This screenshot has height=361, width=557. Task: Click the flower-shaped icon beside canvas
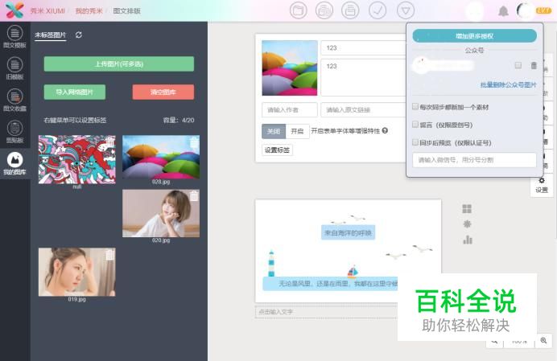click(x=467, y=224)
